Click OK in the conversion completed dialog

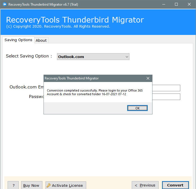137,108
